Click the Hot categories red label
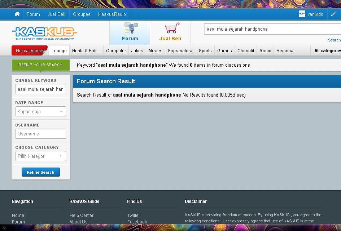Image resolution: width=341 pixels, height=231 pixels. tap(30, 50)
